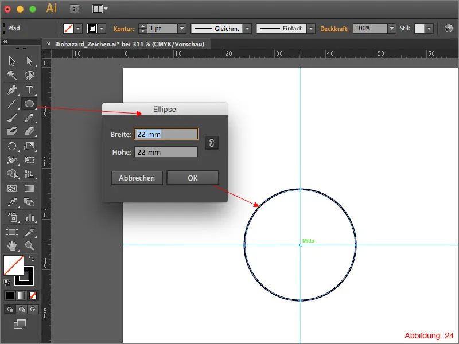Viewport: 459px width, 344px height.
Task: Toggle constrain width and height proportions
Action: pyautogui.click(x=212, y=143)
